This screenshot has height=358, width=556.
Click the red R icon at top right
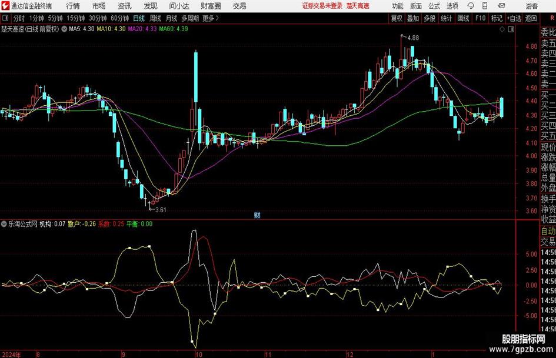click(552, 18)
